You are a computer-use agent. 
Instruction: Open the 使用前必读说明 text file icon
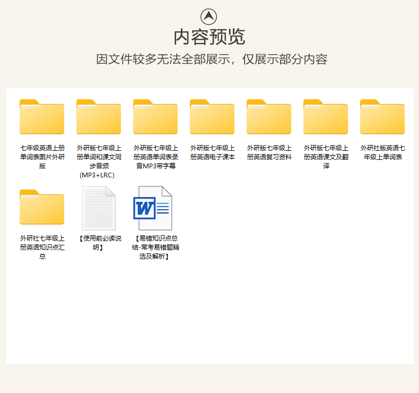[99, 208]
